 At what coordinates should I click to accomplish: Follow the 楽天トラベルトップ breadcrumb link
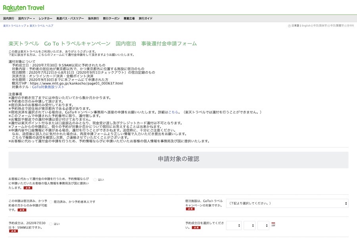click(x=15, y=26)
